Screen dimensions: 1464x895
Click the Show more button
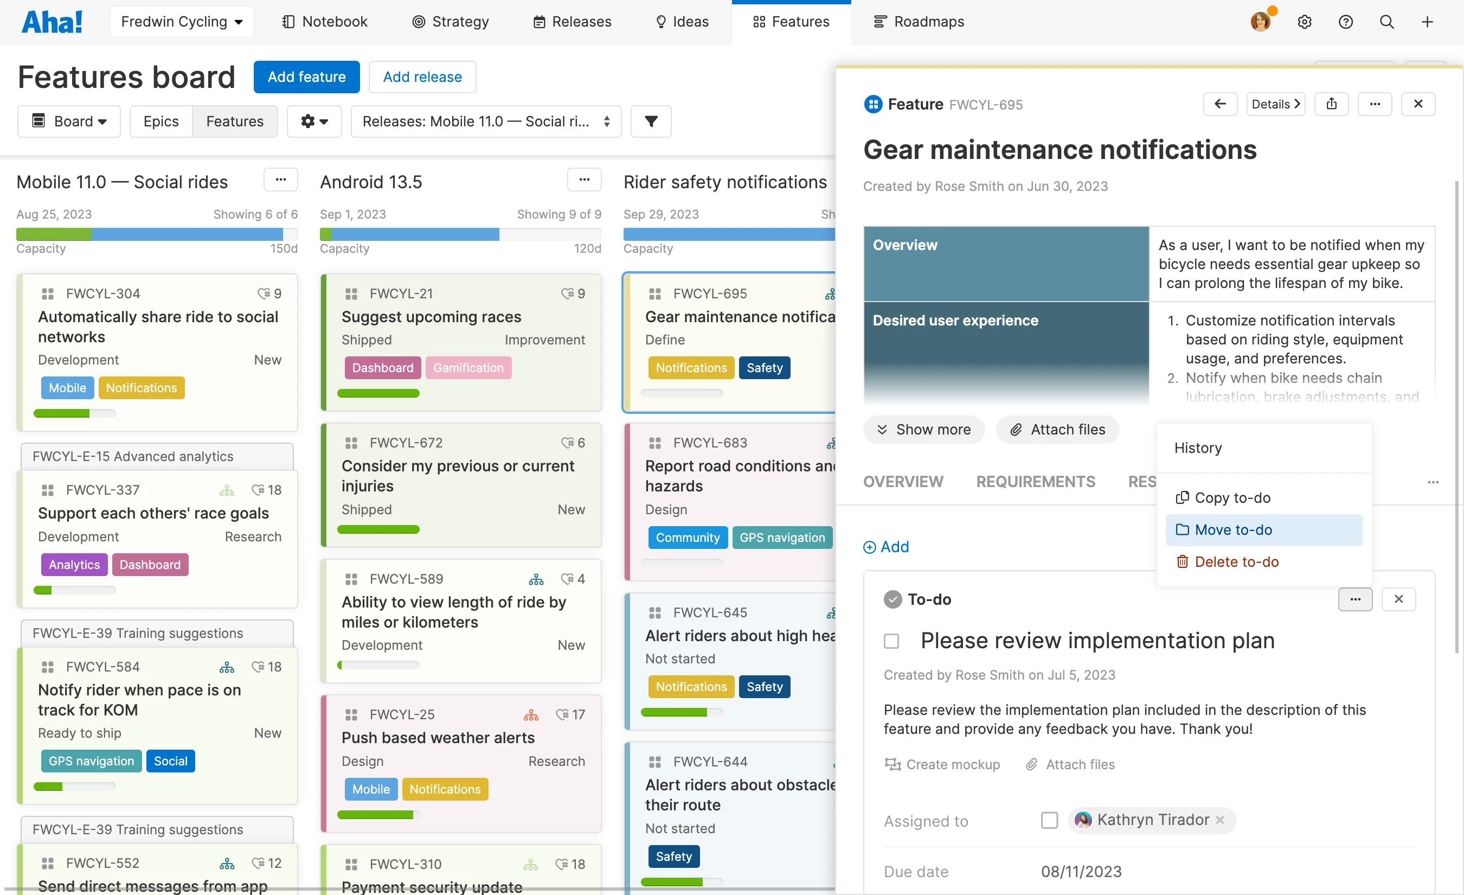point(924,429)
